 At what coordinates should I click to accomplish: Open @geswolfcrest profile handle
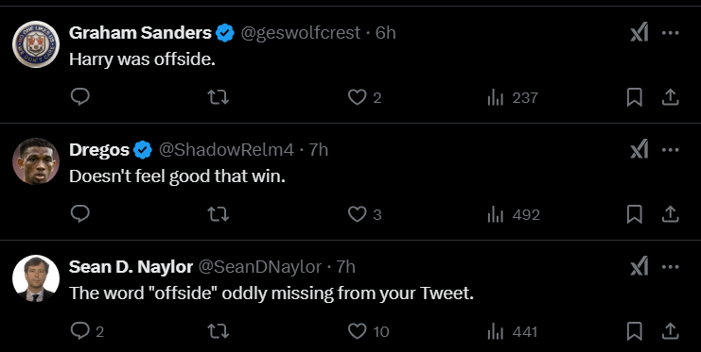click(x=301, y=33)
